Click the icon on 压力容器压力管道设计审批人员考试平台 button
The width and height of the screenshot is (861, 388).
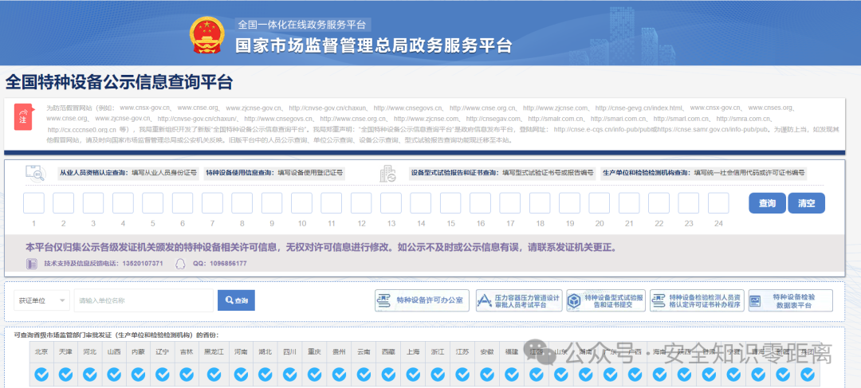pyautogui.click(x=485, y=300)
